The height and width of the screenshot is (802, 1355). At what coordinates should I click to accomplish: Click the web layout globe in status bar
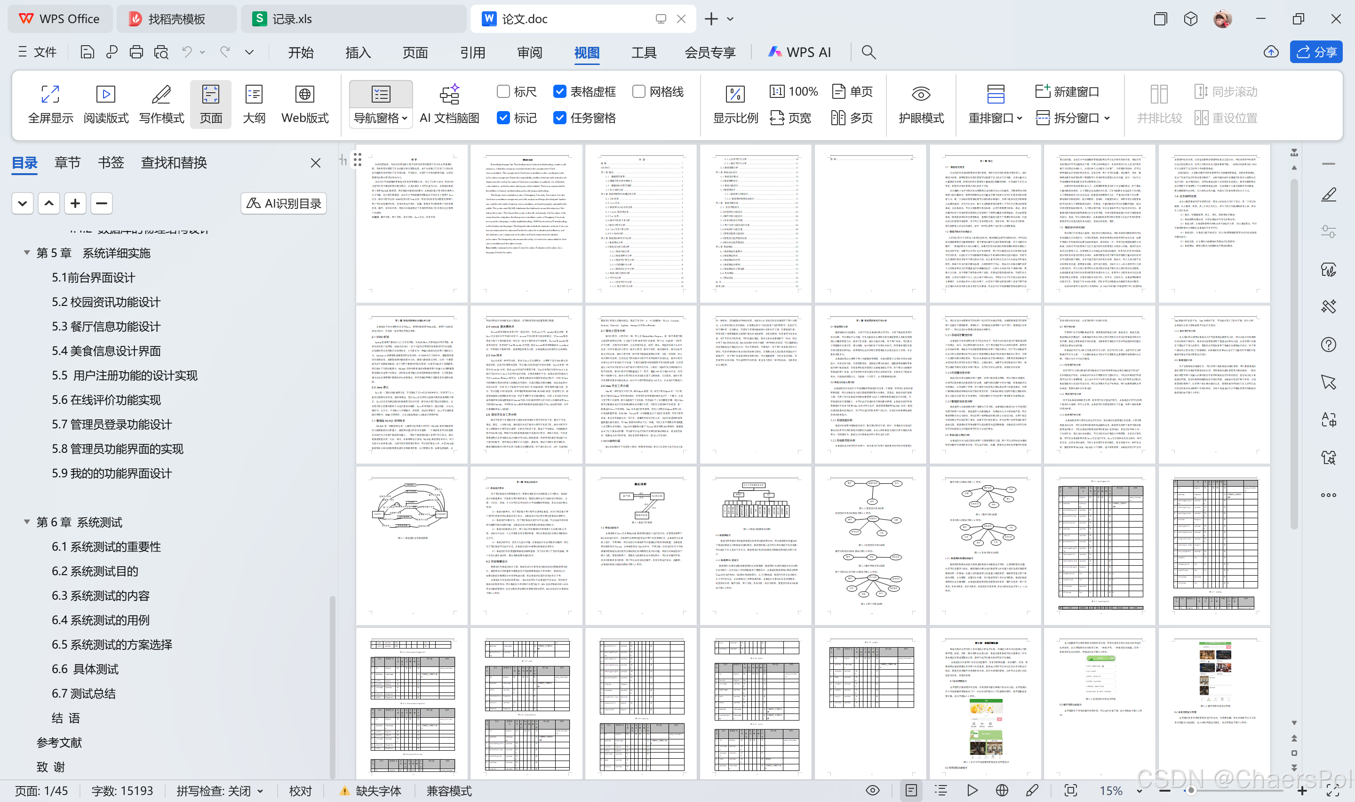[x=1002, y=791]
